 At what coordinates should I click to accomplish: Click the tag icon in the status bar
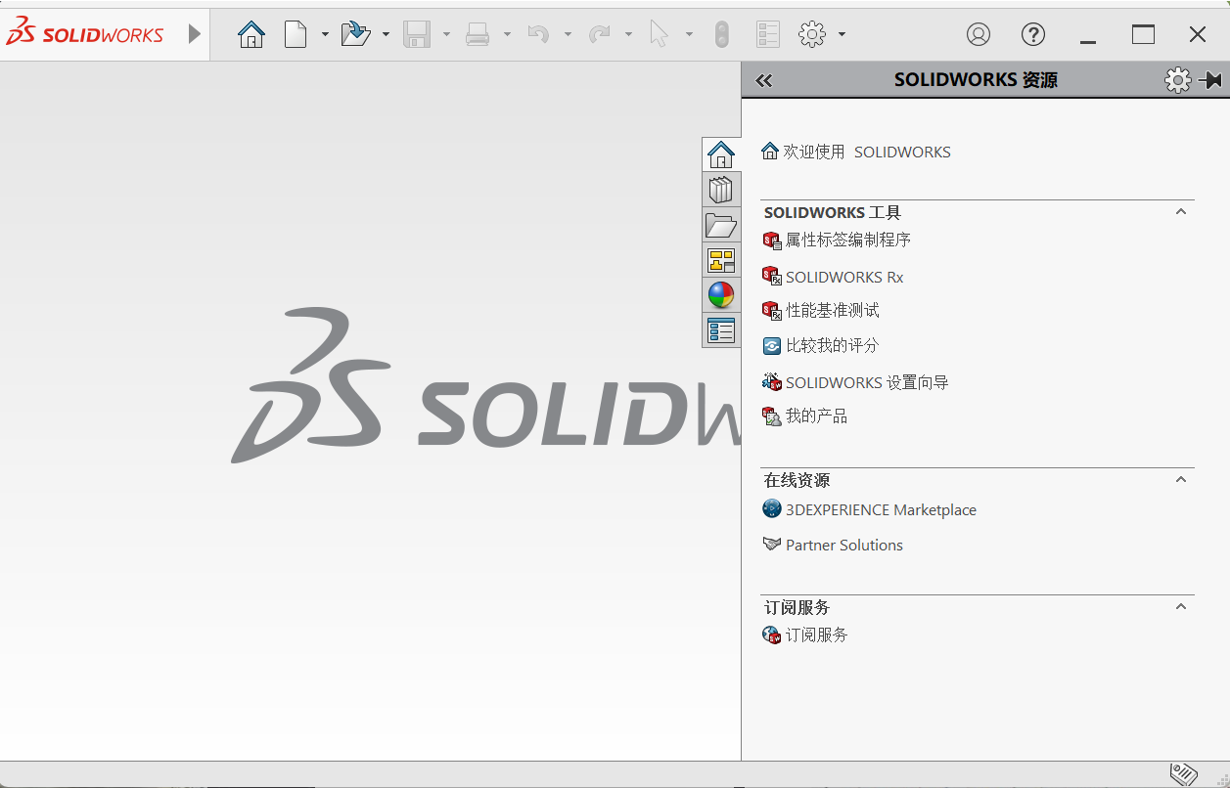coord(1184,774)
